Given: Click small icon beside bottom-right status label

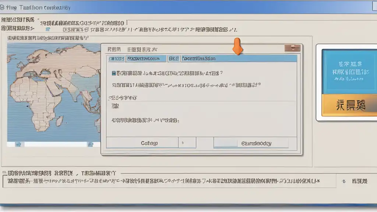Looking at the screenshot, I should [x=344, y=181].
